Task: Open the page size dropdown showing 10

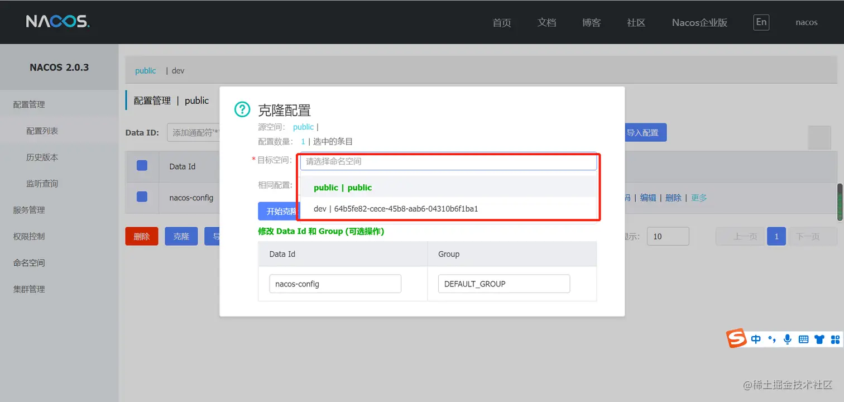Action: coord(668,236)
